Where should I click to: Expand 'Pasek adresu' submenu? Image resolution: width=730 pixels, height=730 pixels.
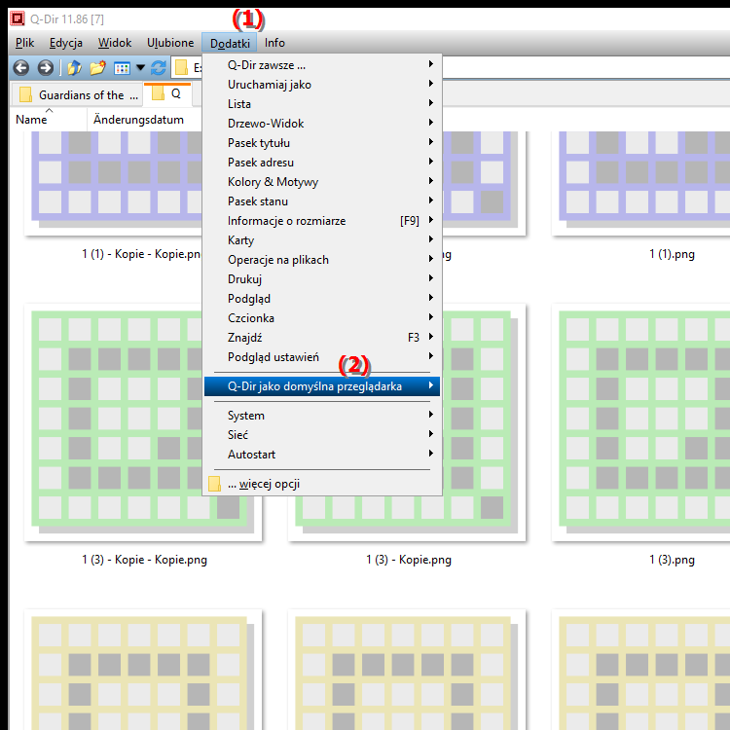point(322,163)
